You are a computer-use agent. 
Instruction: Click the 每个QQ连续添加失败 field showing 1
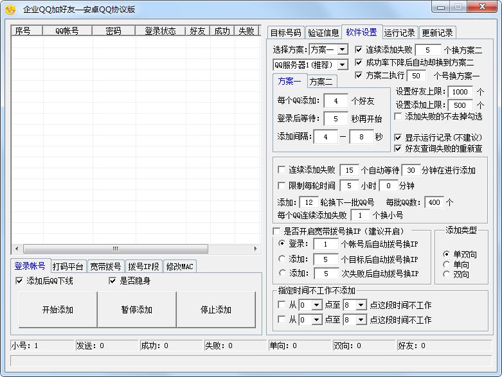pos(361,215)
